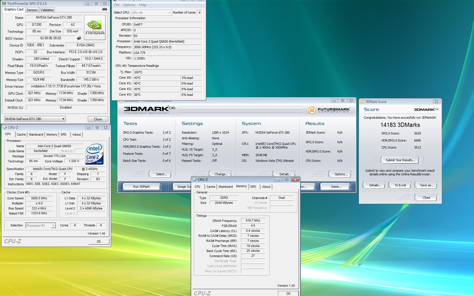Open the SPD tab in CPU-Z memory window
The width and height of the screenshot is (474, 296).
253,187
